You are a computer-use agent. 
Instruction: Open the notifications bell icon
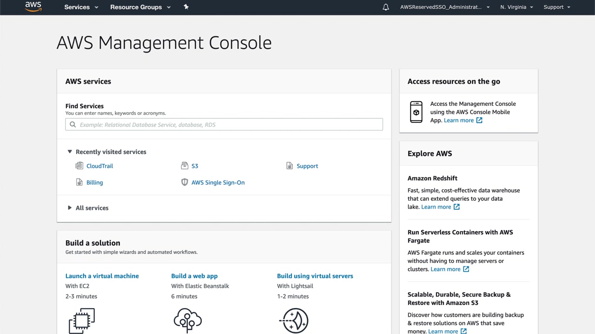pyautogui.click(x=386, y=7)
